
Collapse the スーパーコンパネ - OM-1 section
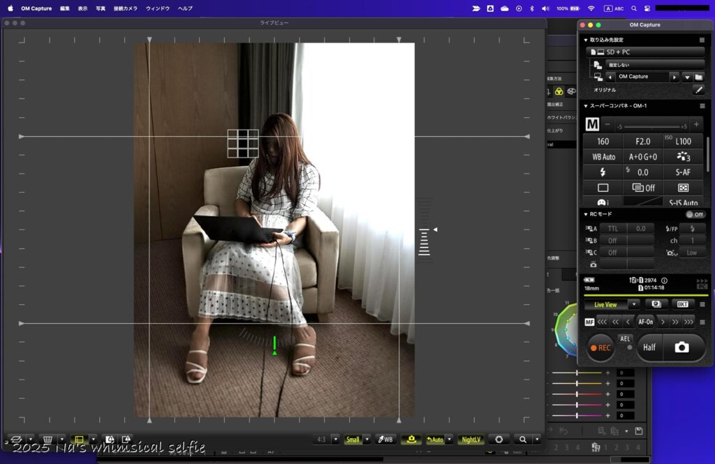(586, 106)
